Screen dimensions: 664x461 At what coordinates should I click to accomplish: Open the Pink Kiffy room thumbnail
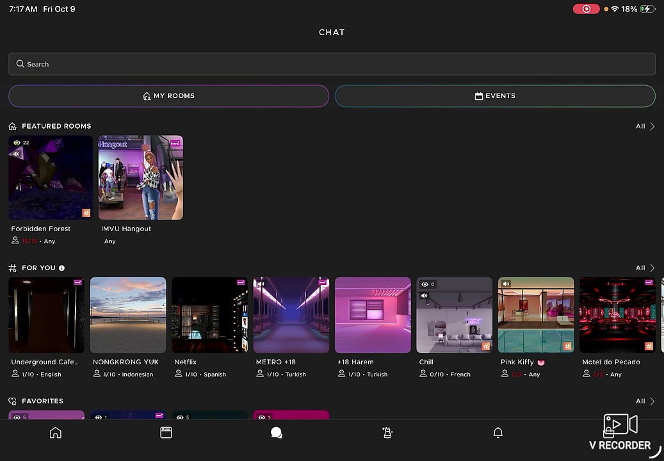coord(536,315)
